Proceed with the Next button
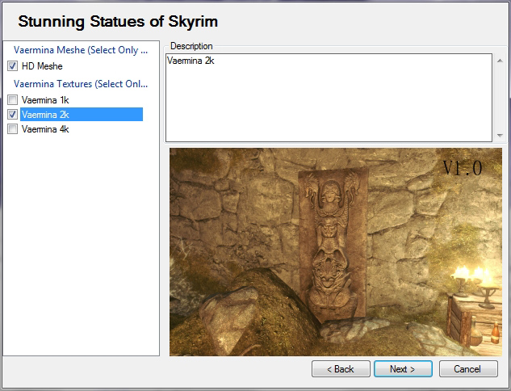Image resolution: width=511 pixels, height=391 pixels. pyautogui.click(x=403, y=369)
